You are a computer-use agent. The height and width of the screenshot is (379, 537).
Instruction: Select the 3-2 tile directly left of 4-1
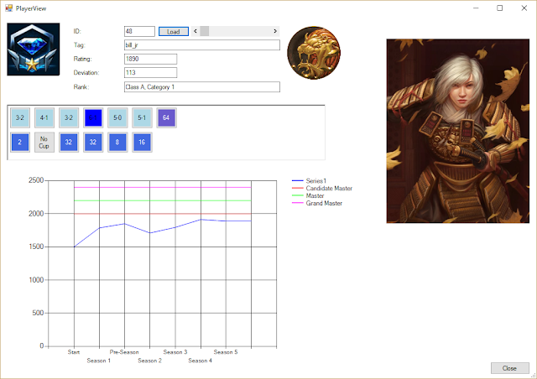click(x=20, y=117)
